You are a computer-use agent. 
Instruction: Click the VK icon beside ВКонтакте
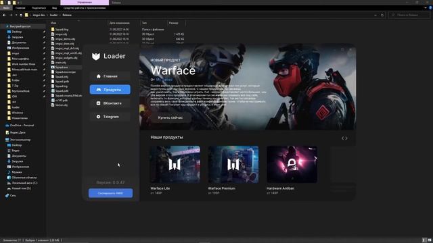[98, 103]
